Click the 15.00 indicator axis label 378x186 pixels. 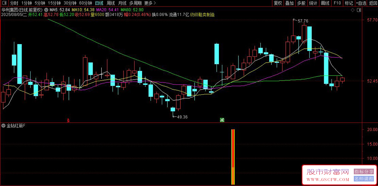372,144
